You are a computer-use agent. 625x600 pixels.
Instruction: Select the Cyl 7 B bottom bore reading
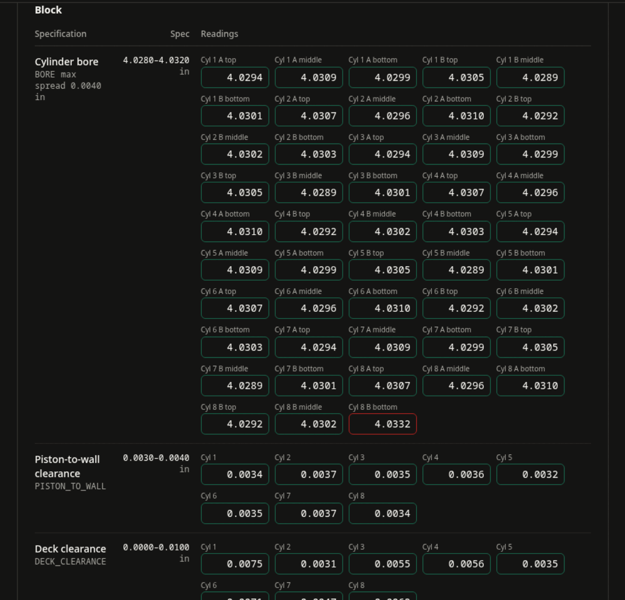coord(309,386)
